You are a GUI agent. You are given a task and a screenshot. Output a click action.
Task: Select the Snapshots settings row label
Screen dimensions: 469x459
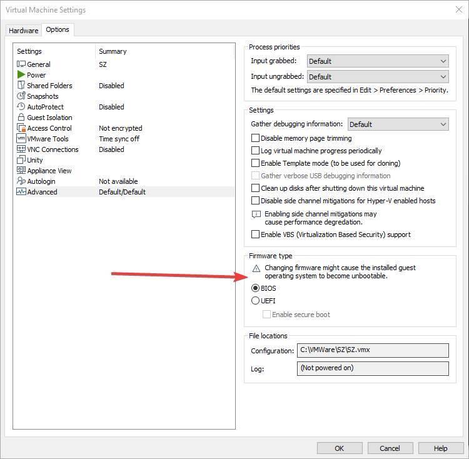tap(43, 96)
